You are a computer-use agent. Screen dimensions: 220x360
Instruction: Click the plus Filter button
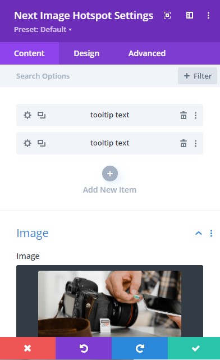coord(198,76)
